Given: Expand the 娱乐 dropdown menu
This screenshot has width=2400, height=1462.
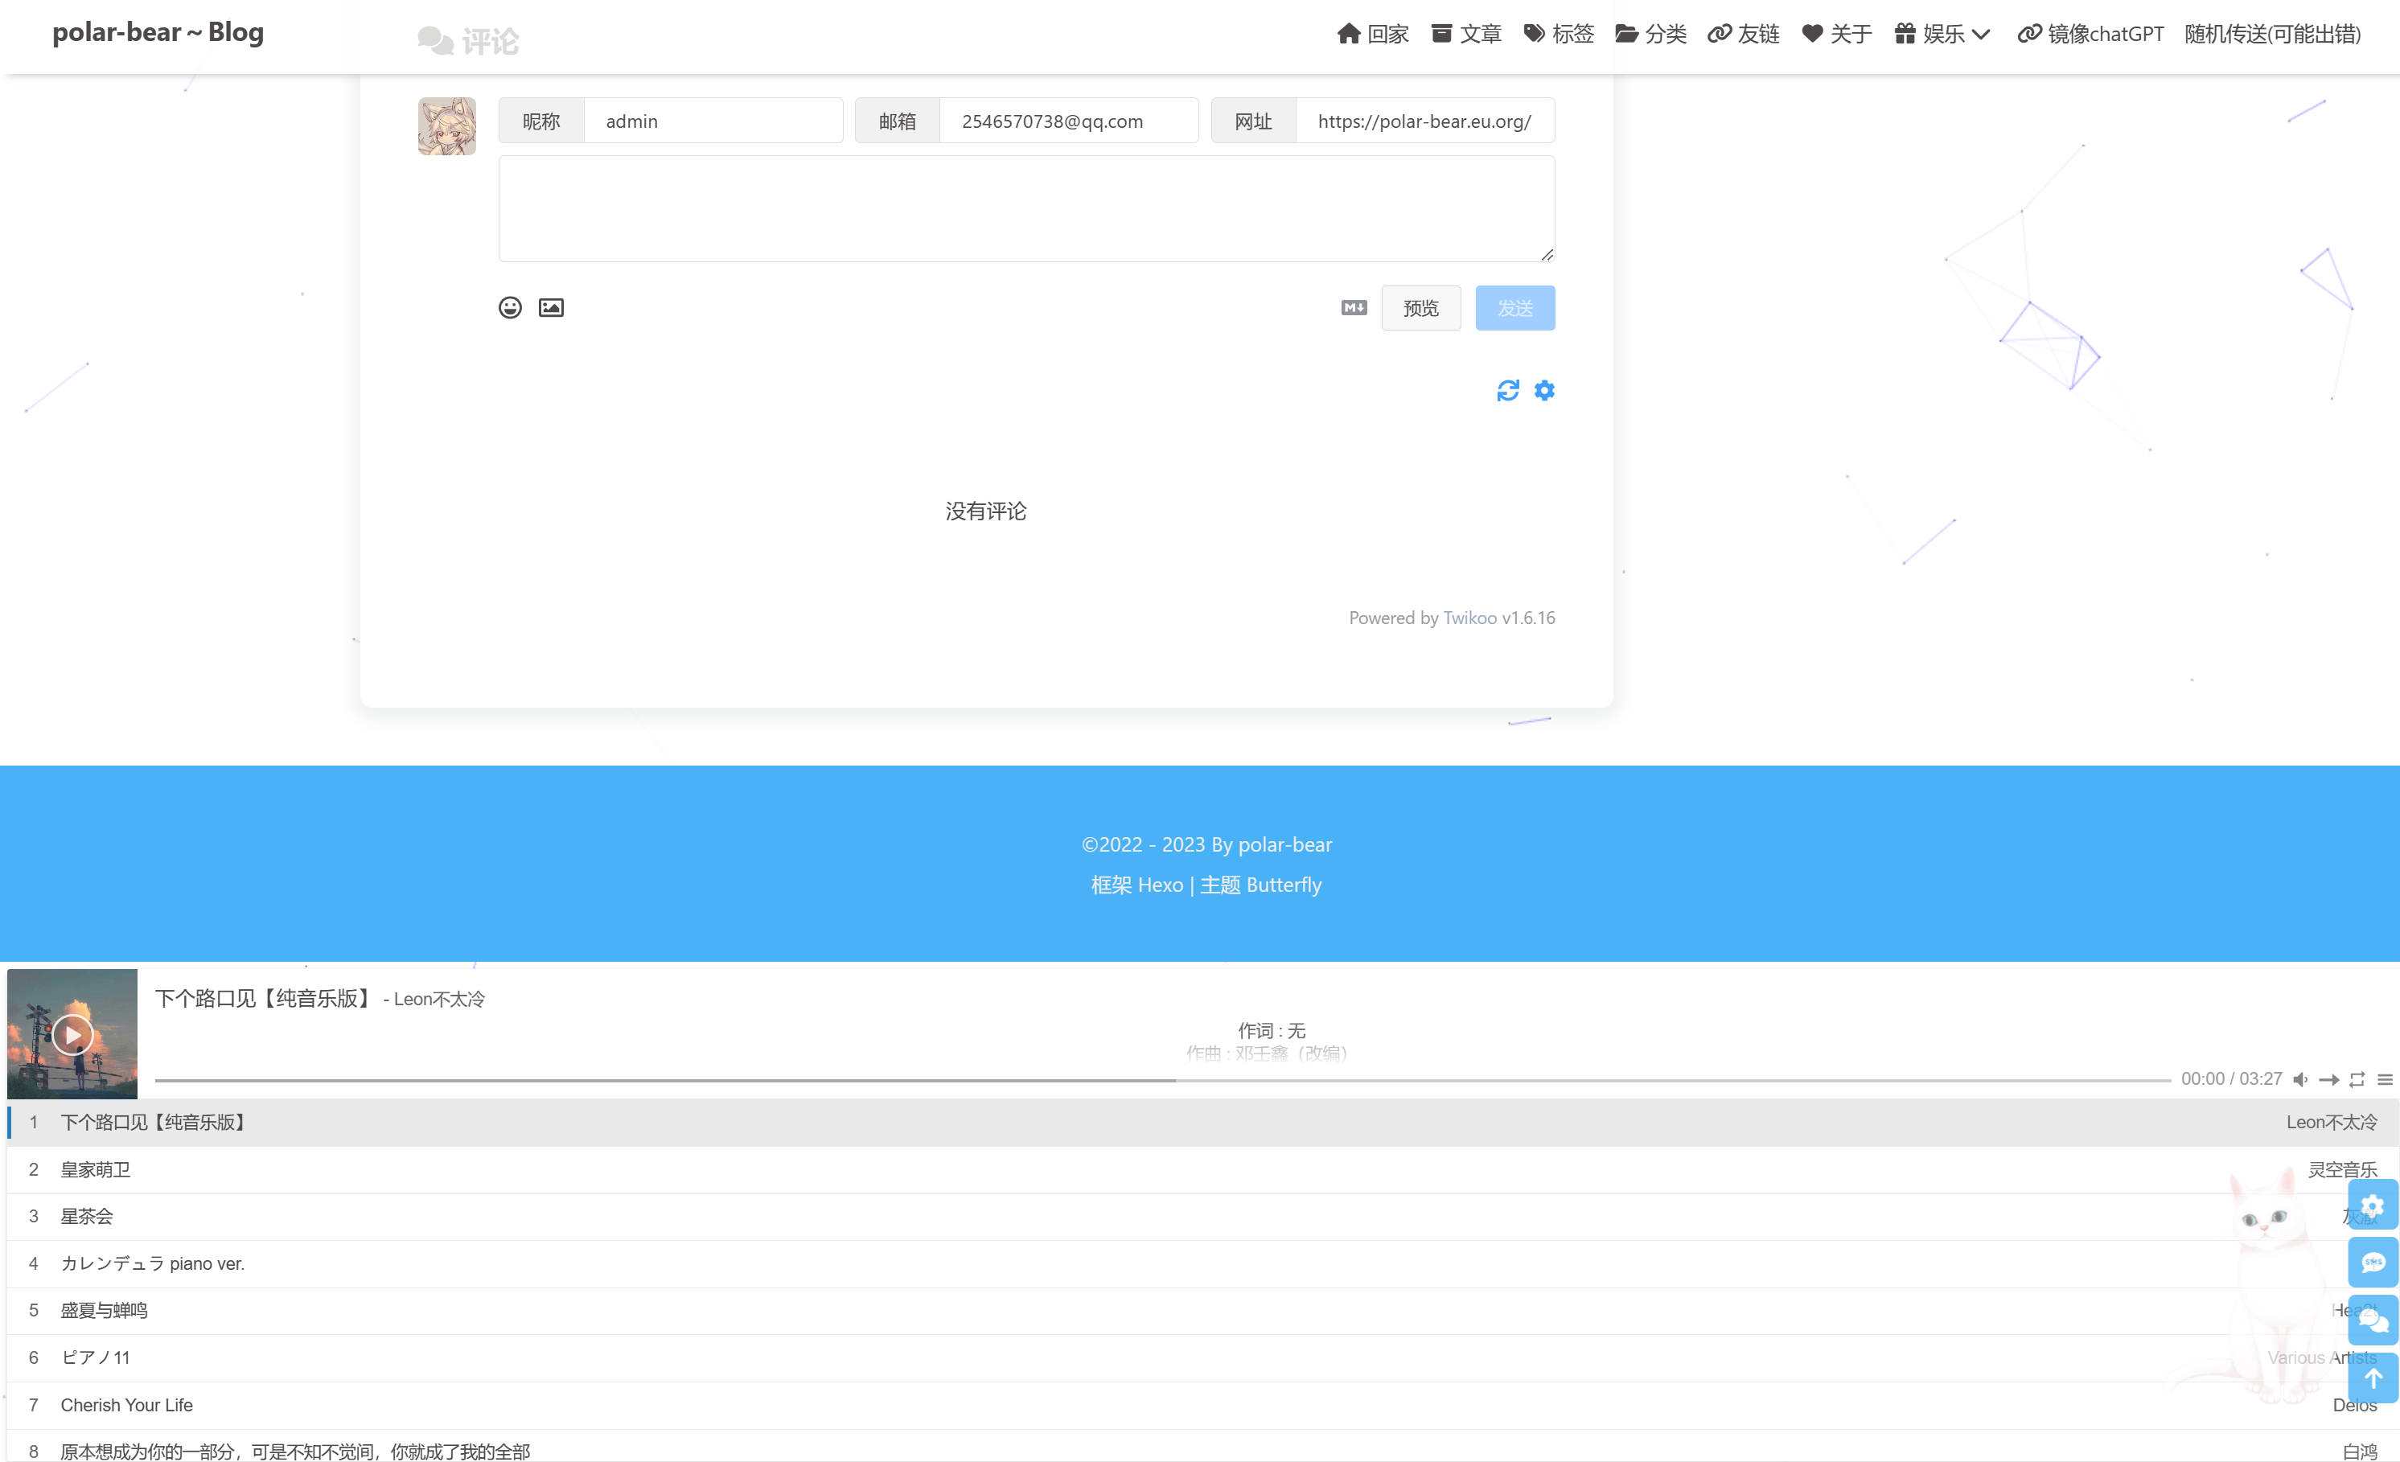Looking at the screenshot, I should pos(1942,35).
